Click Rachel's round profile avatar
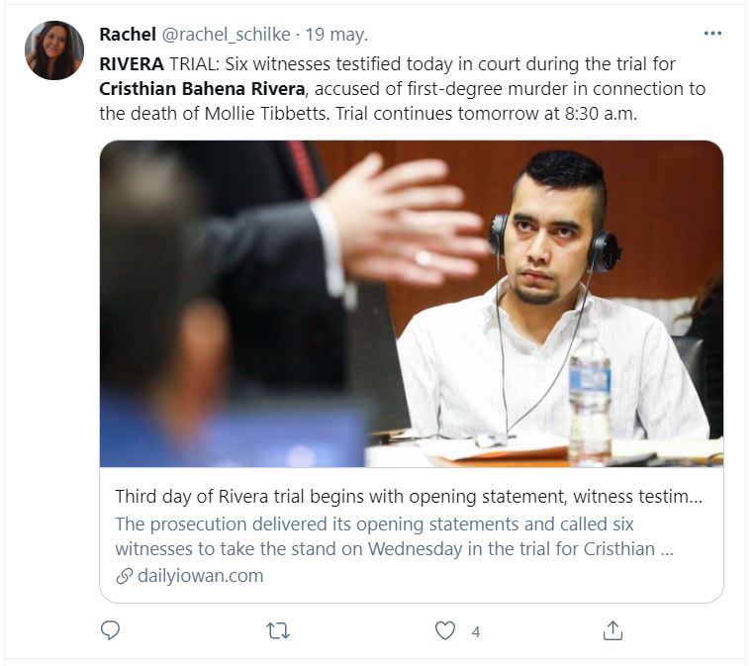 coord(54,50)
